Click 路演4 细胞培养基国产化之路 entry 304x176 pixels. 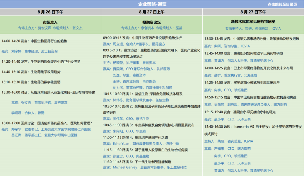tap(135, 137)
